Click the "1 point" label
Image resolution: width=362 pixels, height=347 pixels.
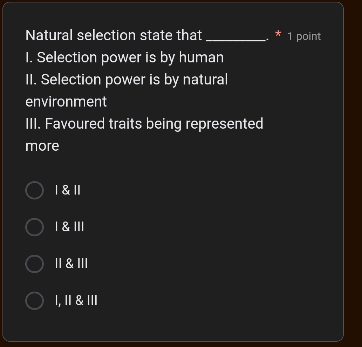[x=303, y=36]
